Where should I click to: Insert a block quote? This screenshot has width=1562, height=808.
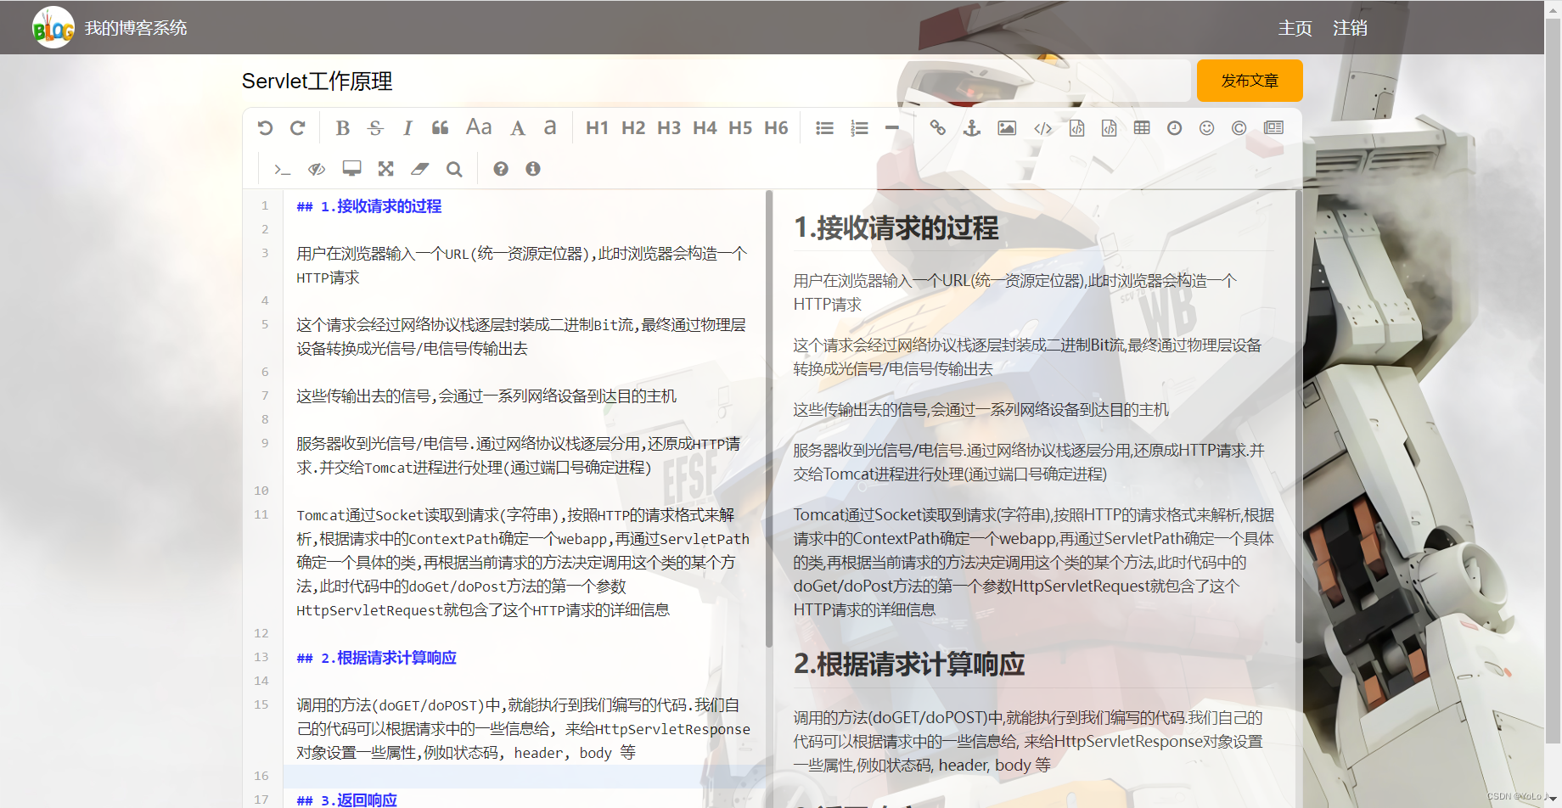(440, 128)
